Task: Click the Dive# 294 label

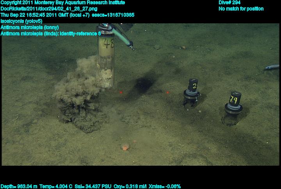Action: pyautogui.click(x=229, y=2)
